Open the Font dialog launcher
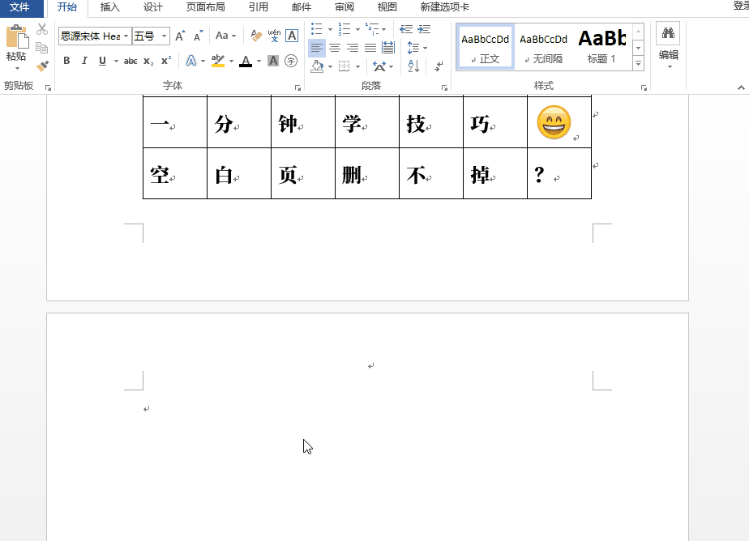This screenshot has height=541, width=749. [298, 87]
